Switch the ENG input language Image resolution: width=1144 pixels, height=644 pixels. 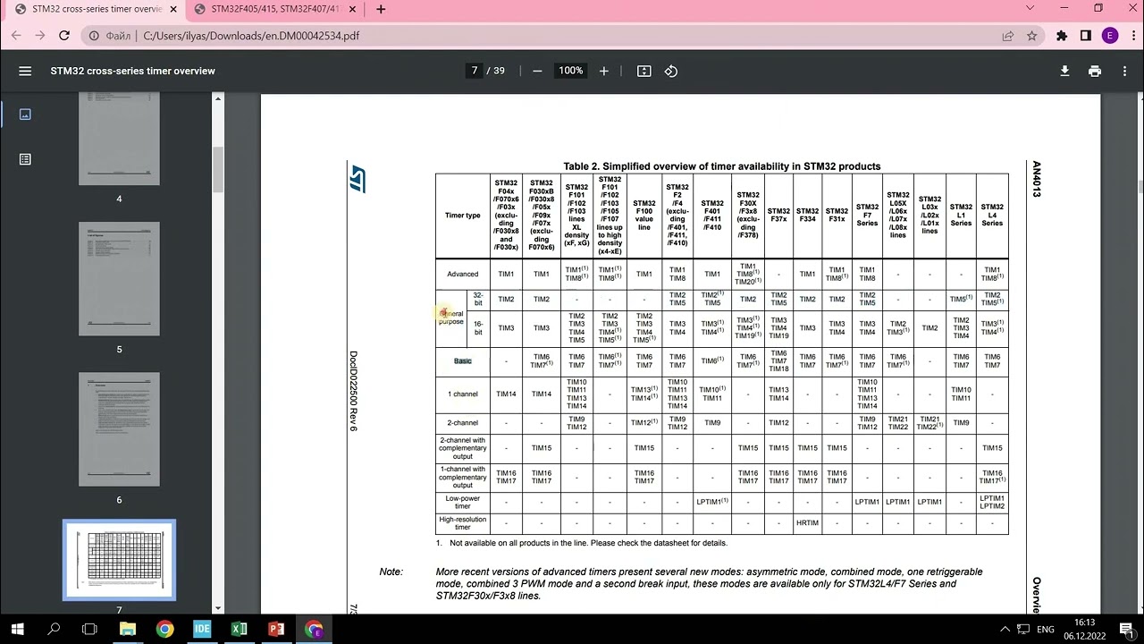[1045, 629]
